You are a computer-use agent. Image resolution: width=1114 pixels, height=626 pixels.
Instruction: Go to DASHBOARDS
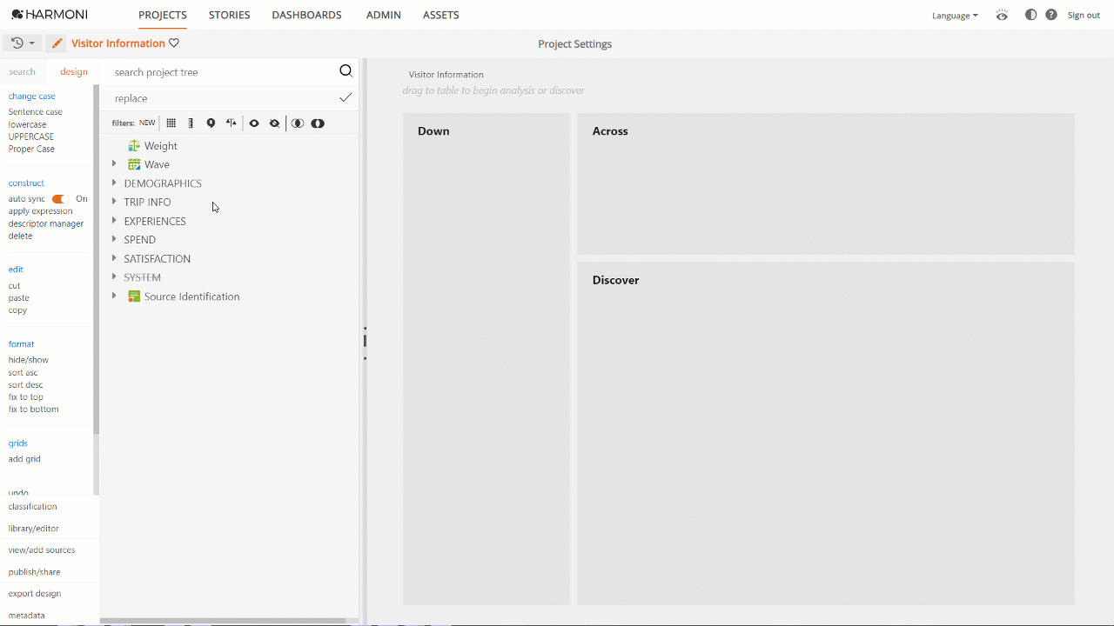[x=306, y=15]
